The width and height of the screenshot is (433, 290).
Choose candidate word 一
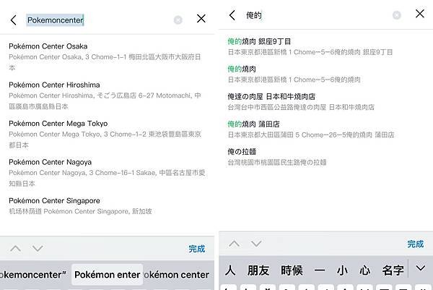(x=320, y=270)
